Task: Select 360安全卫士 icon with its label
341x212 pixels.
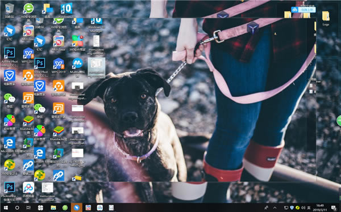Action: click(10, 167)
